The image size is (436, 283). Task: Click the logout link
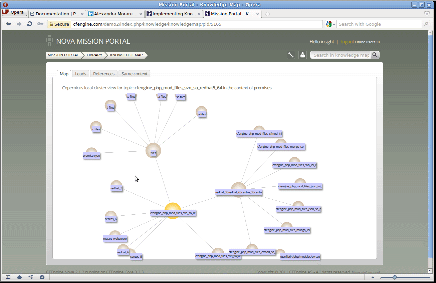(x=348, y=42)
